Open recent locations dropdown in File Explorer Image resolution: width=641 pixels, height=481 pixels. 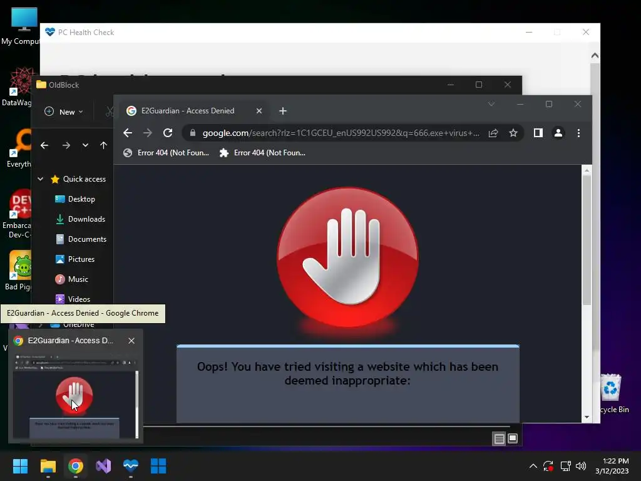(85, 145)
